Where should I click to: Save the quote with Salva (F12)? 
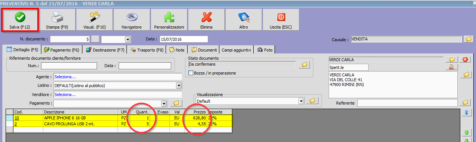pos(20,20)
